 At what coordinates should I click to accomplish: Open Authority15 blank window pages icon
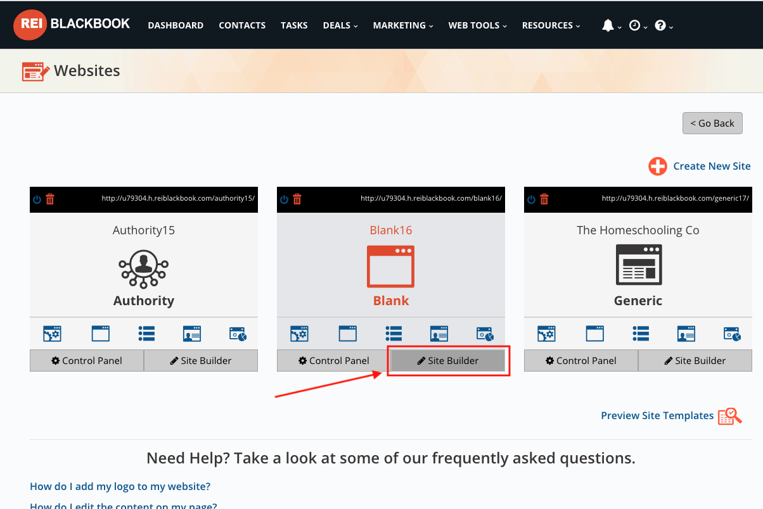point(100,334)
